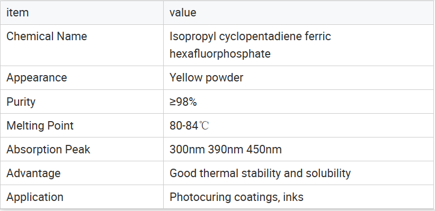This screenshot has width=435, height=211.
Task: Select the 'Absorption Peak' label
Action: coord(48,150)
